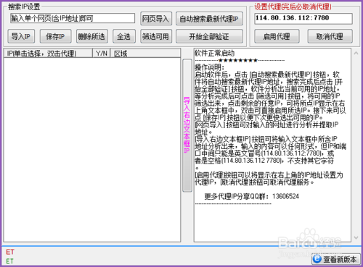This screenshot has width=363, height=267.
Task: Cancel proxy with 取消代理 button
Action: click(x=330, y=36)
